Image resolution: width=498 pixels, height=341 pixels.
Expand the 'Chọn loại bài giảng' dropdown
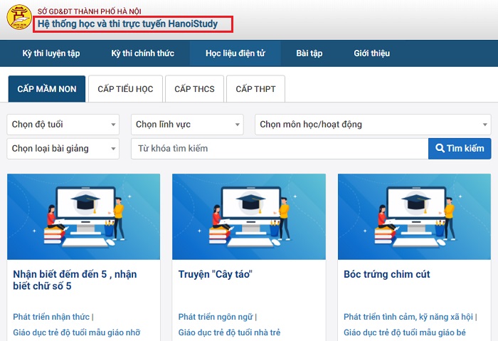tap(63, 149)
